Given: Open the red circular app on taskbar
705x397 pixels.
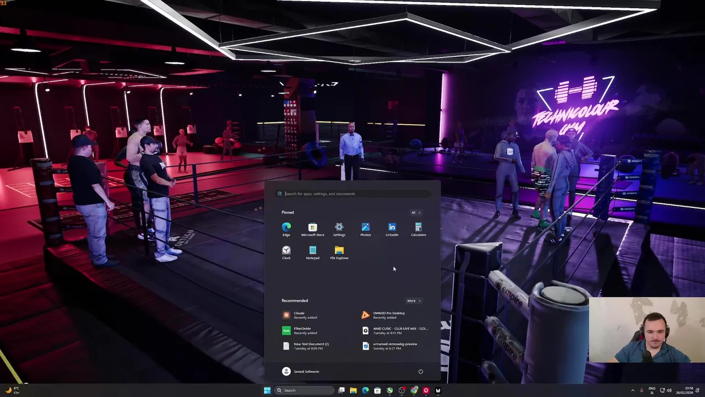Looking at the screenshot, I should point(426,390).
